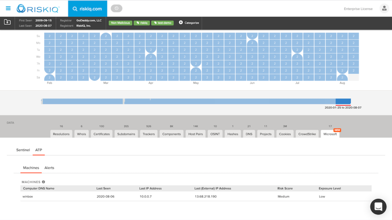Screen dimensions: 392x220
Task: Select the winbox machine row
Action: (196, 197)
